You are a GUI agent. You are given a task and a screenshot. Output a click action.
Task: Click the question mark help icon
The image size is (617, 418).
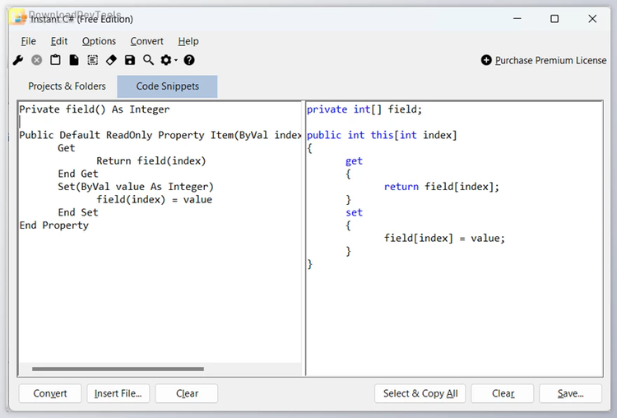[x=189, y=60]
